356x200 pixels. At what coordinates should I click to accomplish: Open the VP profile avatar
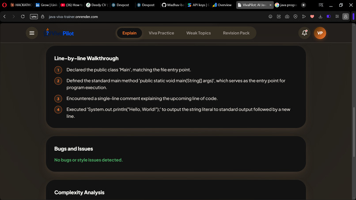click(x=320, y=33)
